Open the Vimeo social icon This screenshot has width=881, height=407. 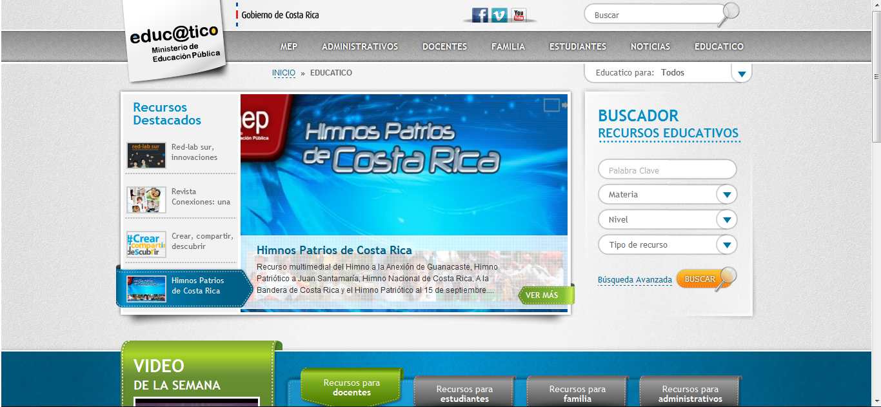tap(499, 15)
